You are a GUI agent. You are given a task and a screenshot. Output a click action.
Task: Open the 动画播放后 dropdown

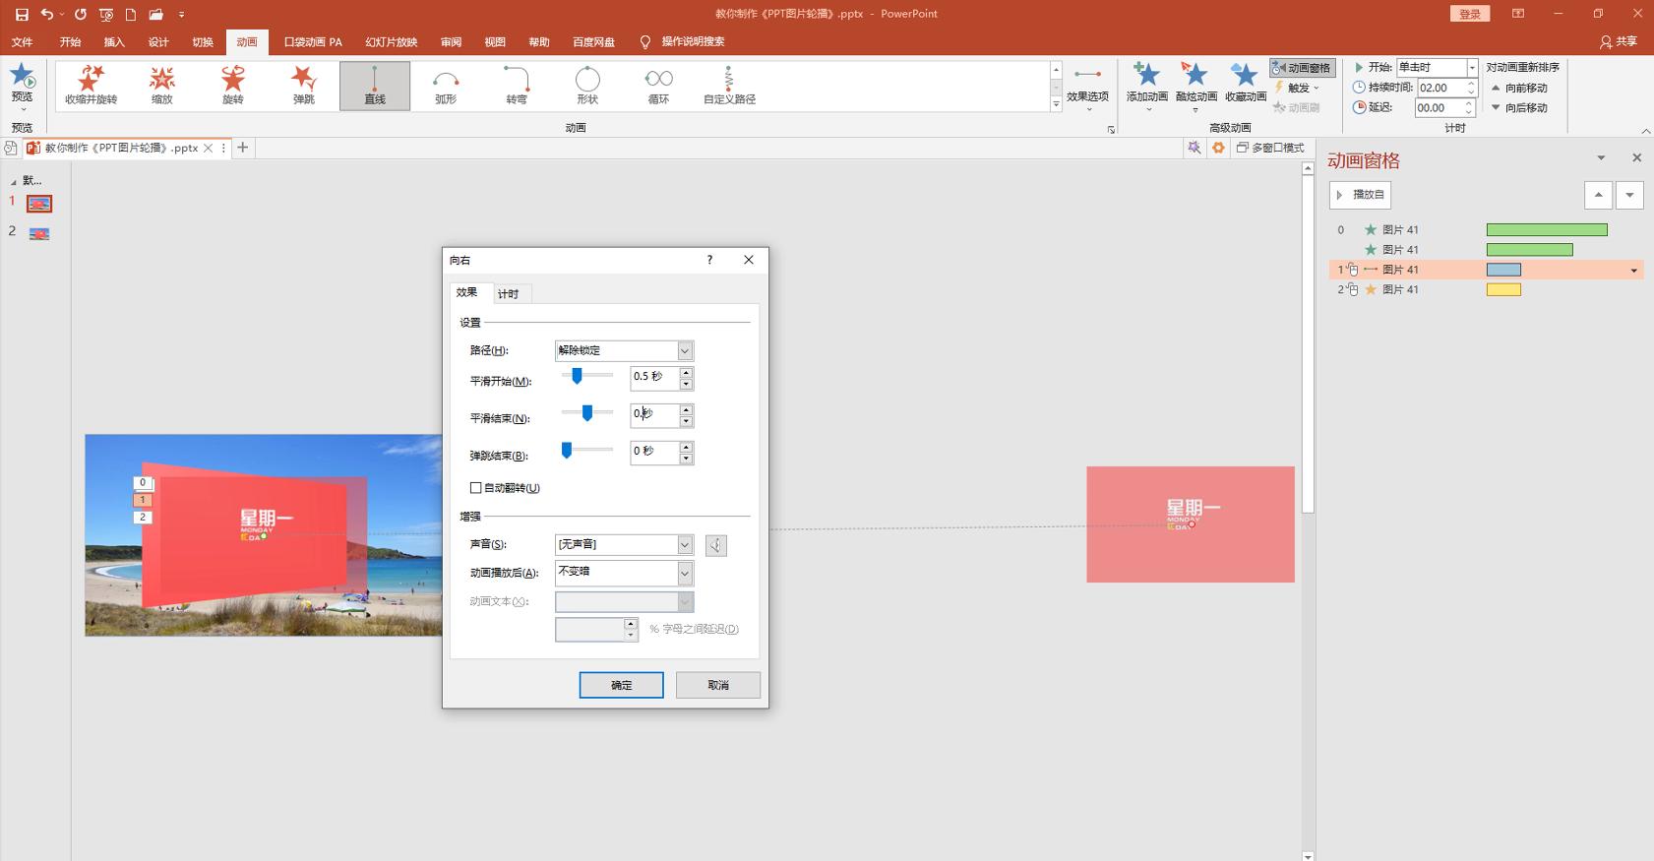(685, 574)
